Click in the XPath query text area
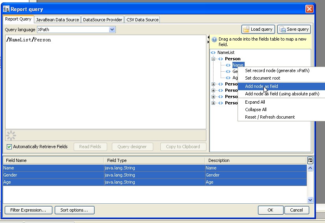The width and height of the screenshot is (325, 223). click(x=106, y=82)
